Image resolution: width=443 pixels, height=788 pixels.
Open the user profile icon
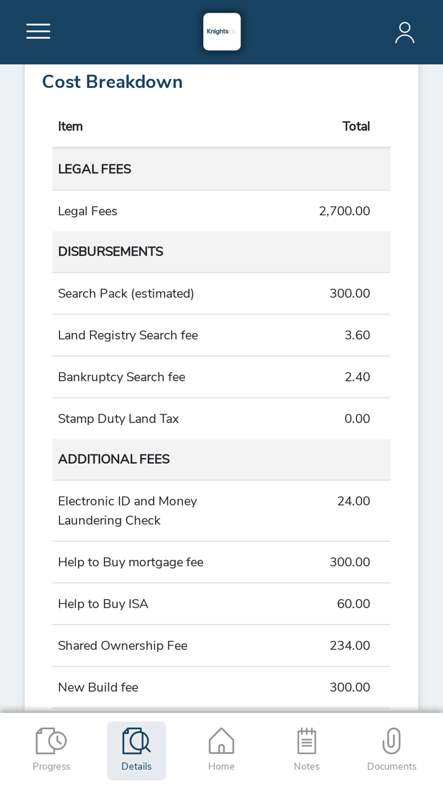pos(404,32)
